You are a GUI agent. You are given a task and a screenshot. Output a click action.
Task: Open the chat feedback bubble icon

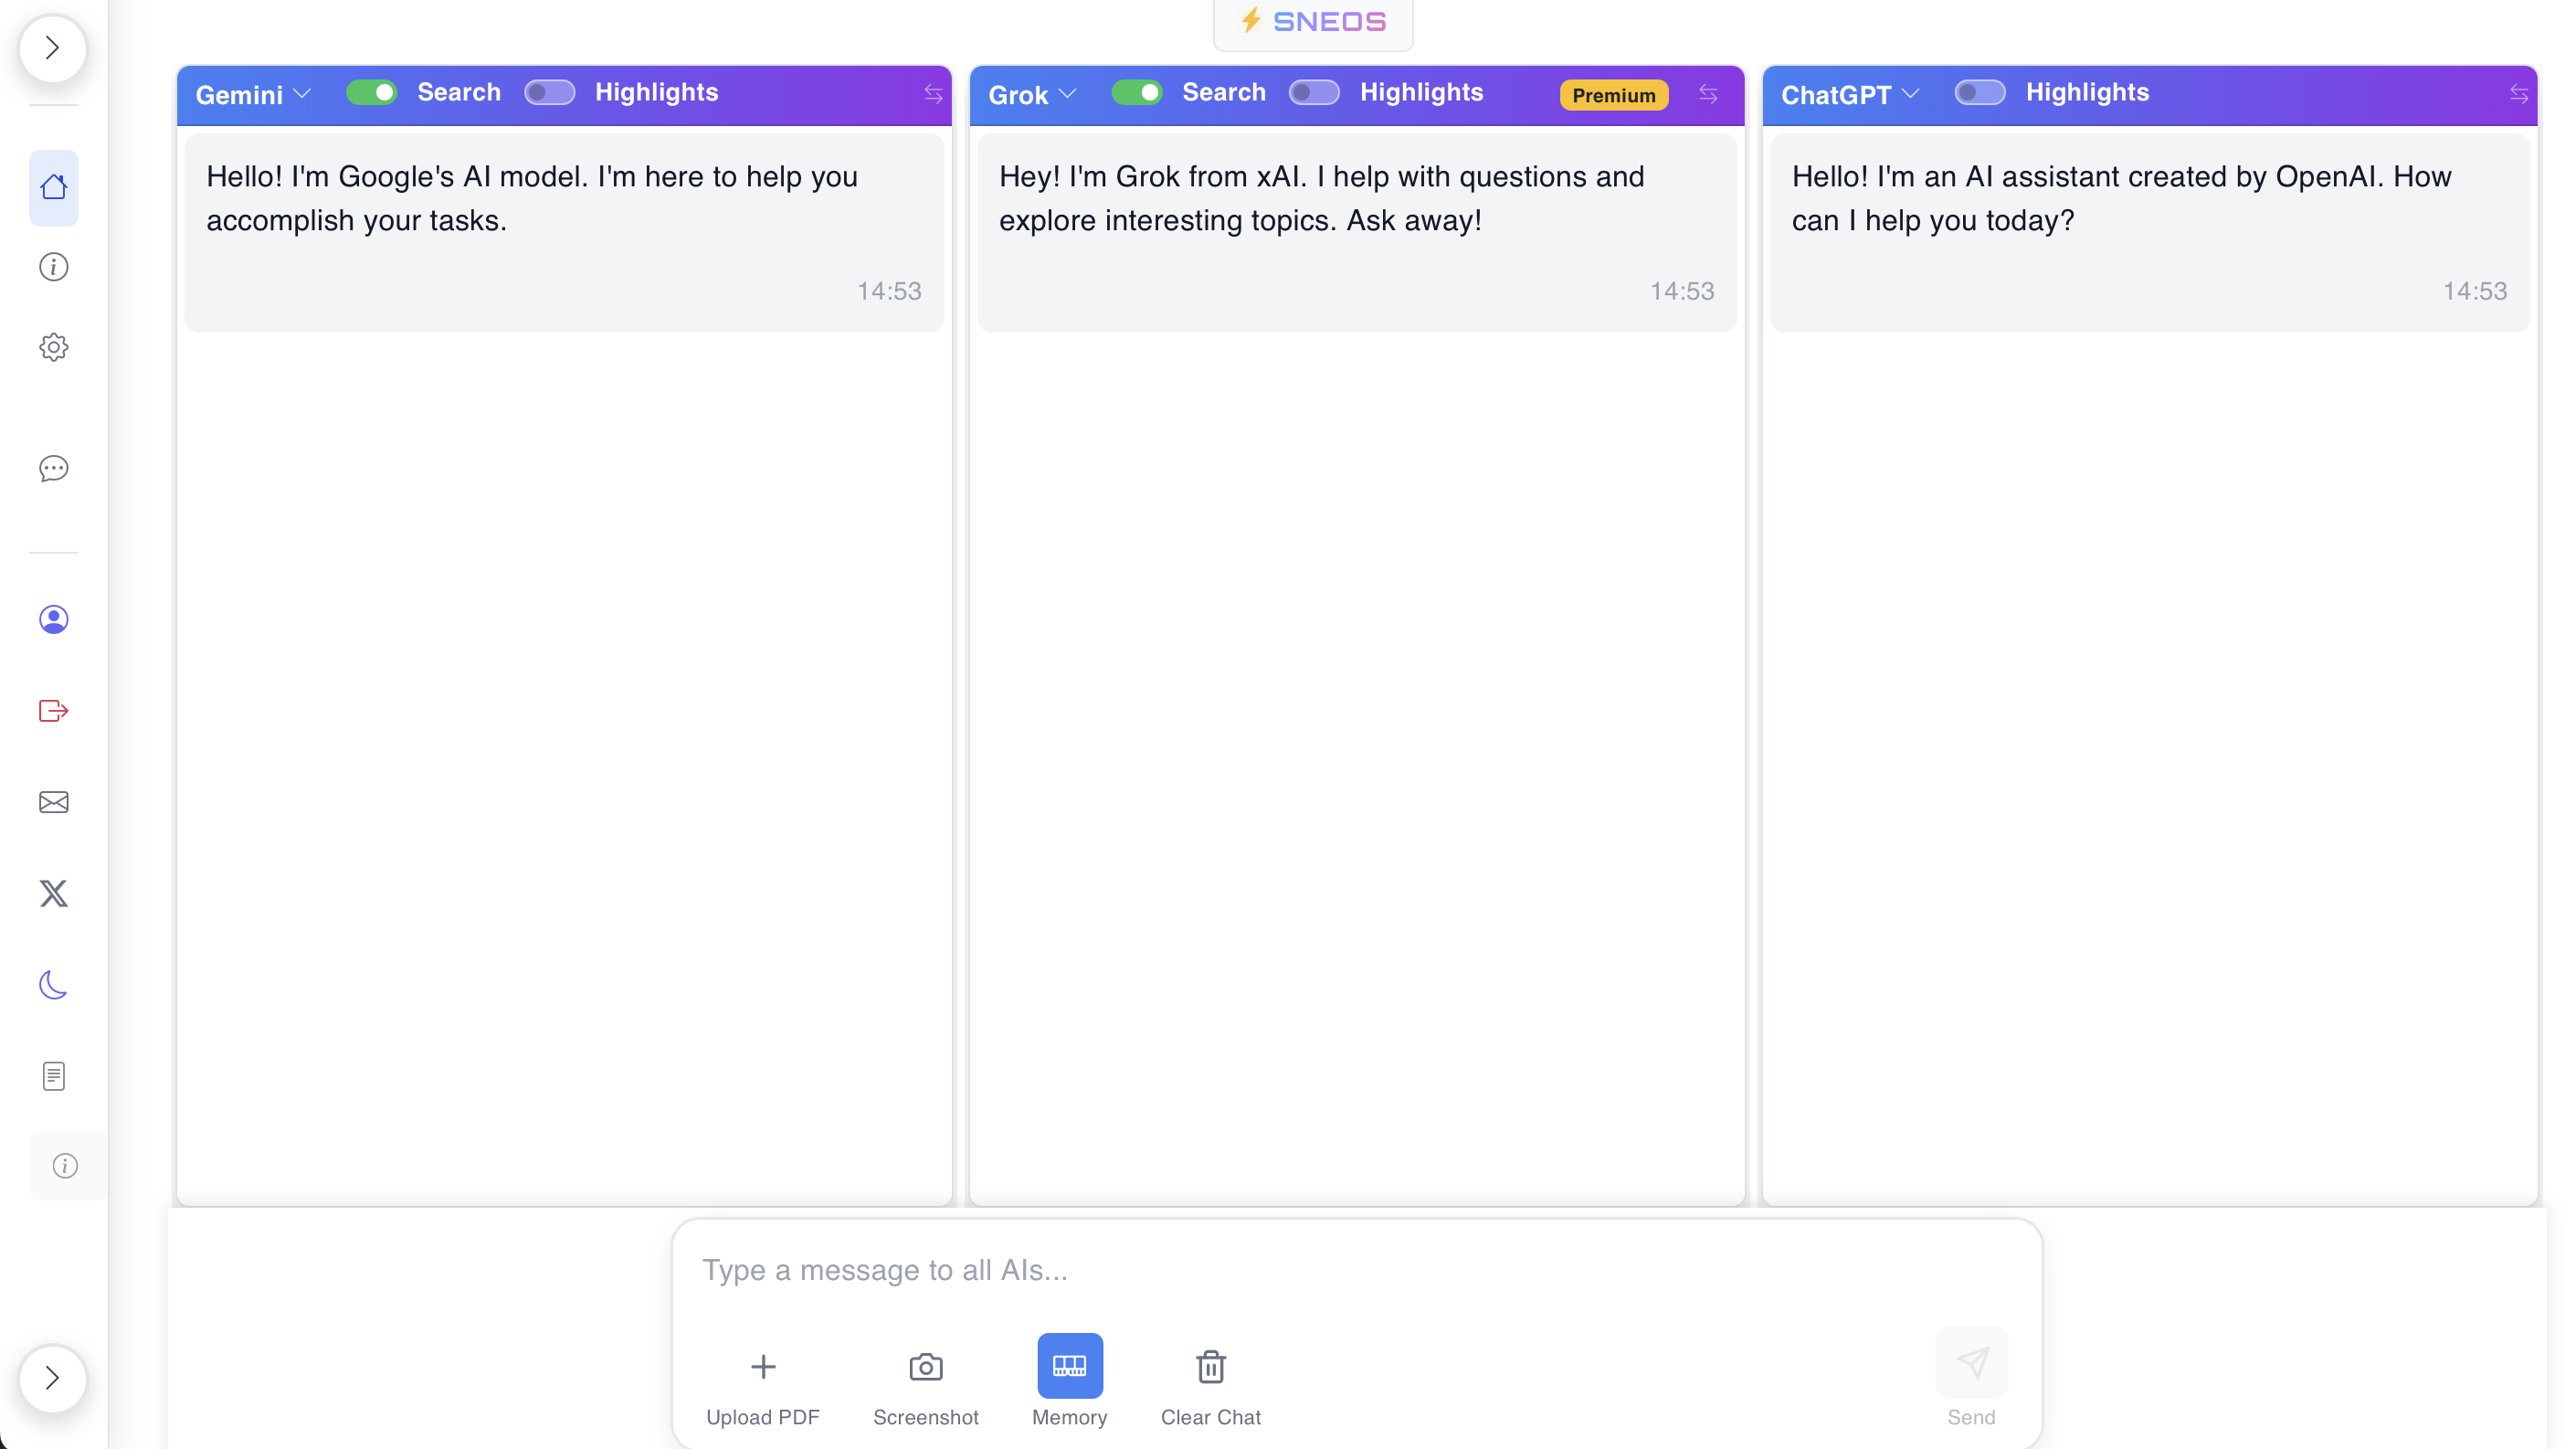pos(53,468)
